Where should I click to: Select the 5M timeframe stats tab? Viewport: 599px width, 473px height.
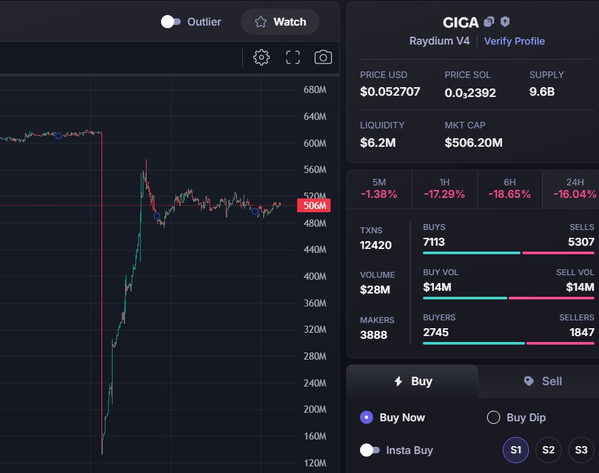(x=379, y=189)
